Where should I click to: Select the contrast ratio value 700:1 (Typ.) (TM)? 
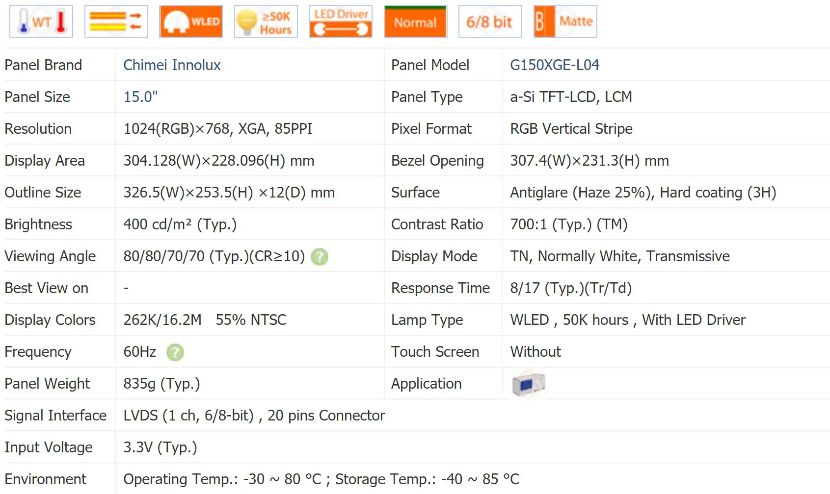[569, 224]
